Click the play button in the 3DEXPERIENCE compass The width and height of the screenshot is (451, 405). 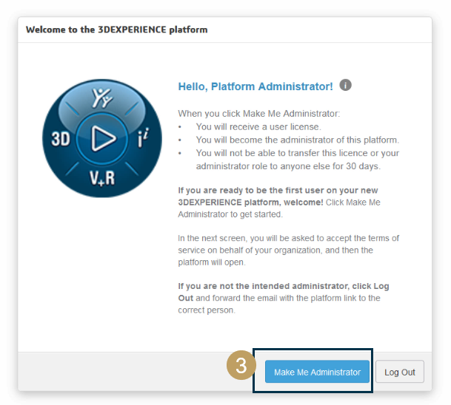point(102,139)
